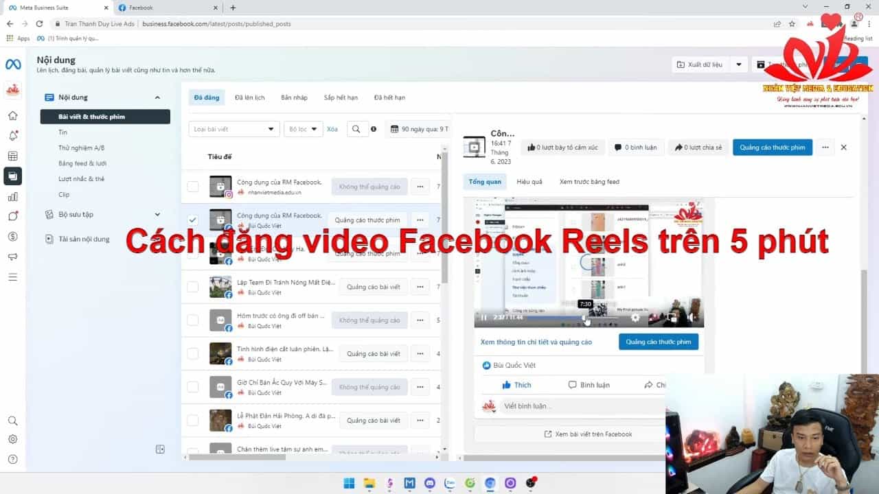Open Hiệu quả tab in post detail
The width and height of the screenshot is (879, 494).
point(529,182)
